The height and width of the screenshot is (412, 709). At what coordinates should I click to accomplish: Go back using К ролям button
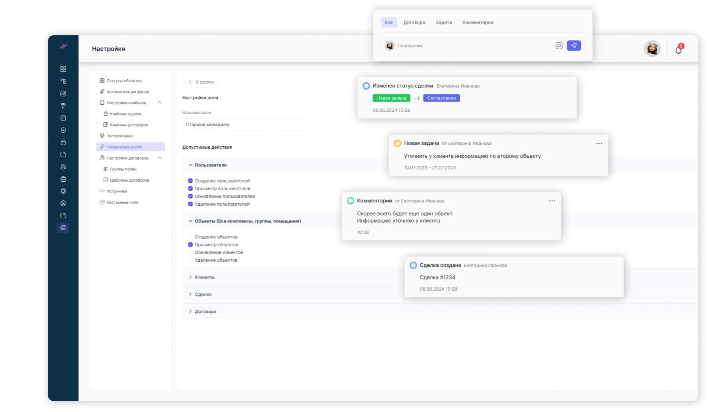point(200,82)
